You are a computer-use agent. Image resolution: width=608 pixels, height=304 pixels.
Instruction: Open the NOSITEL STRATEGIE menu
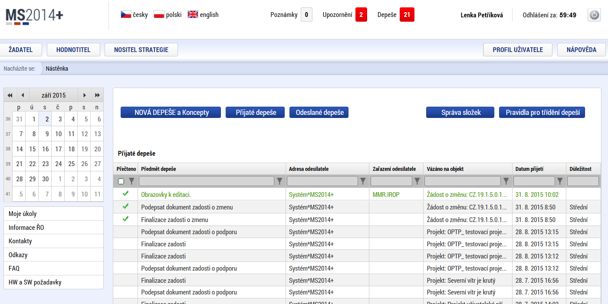pos(141,50)
